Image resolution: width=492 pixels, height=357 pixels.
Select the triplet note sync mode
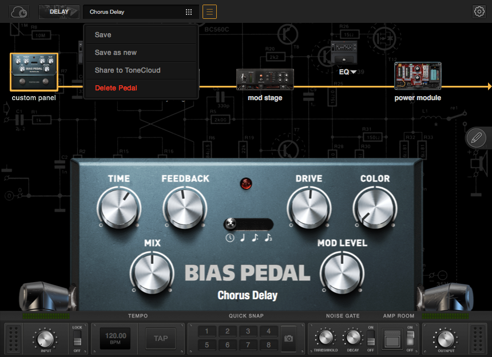click(268, 238)
